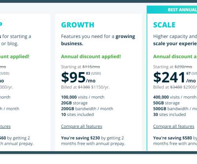
Task: Click the $241 per month price
Action: (x=175, y=78)
